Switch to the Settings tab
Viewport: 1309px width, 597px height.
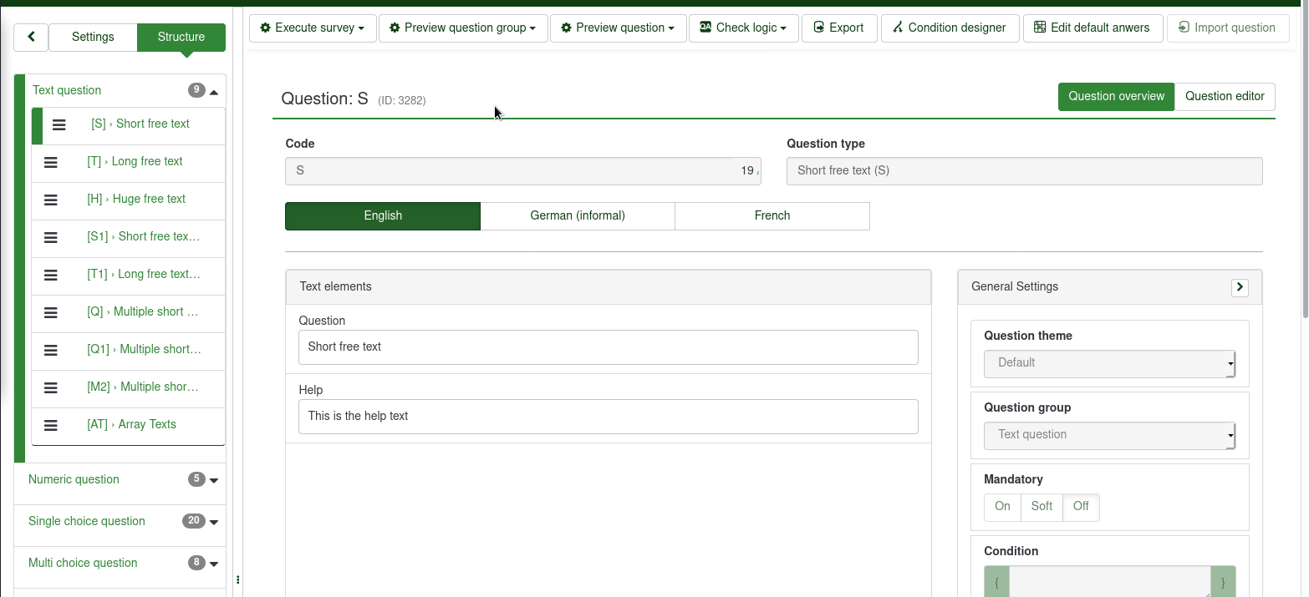pyautogui.click(x=93, y=37)
